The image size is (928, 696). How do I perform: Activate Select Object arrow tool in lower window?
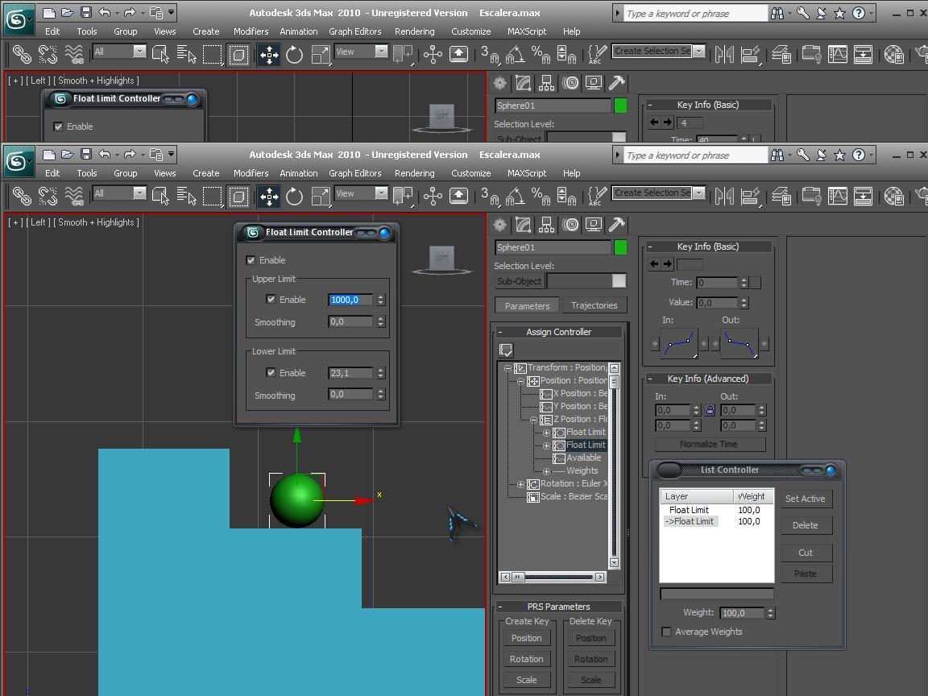(159, 196)
